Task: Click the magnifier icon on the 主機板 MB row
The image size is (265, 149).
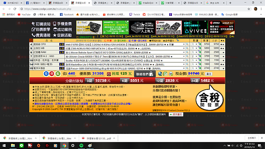Action: [187, 48]
